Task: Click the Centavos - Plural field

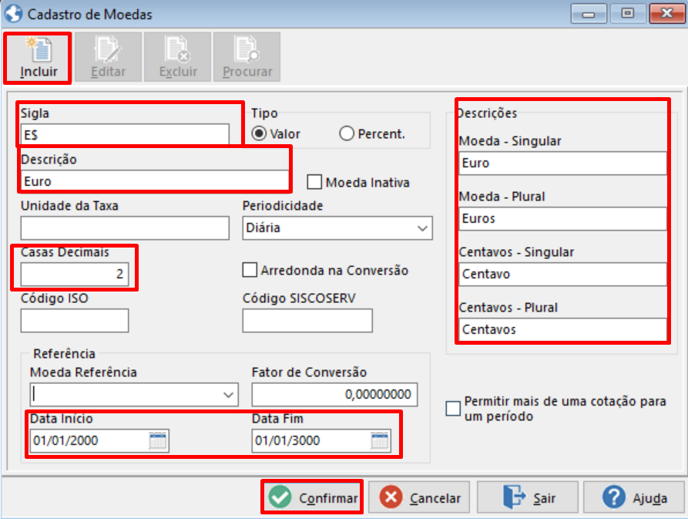Action: point(563,330)
